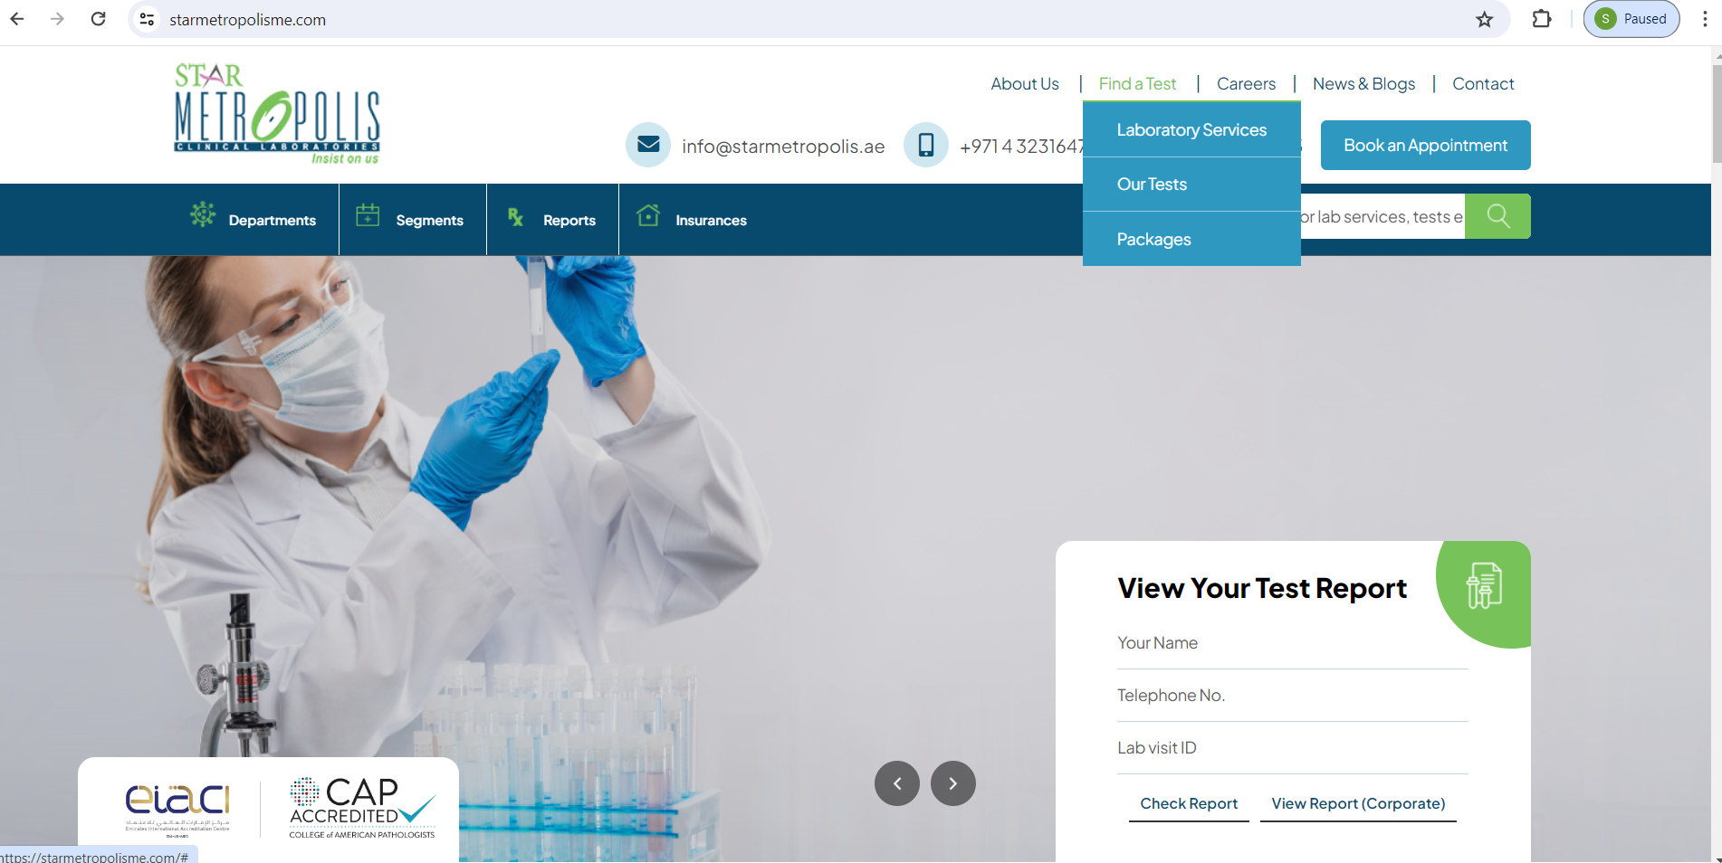Click the Your Name input field
Screen dimensions: 1722x863
click(x=1292, y=643)
